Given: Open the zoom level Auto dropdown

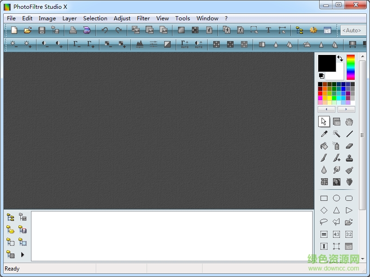Looking at the screenshot, I should 352,30.
